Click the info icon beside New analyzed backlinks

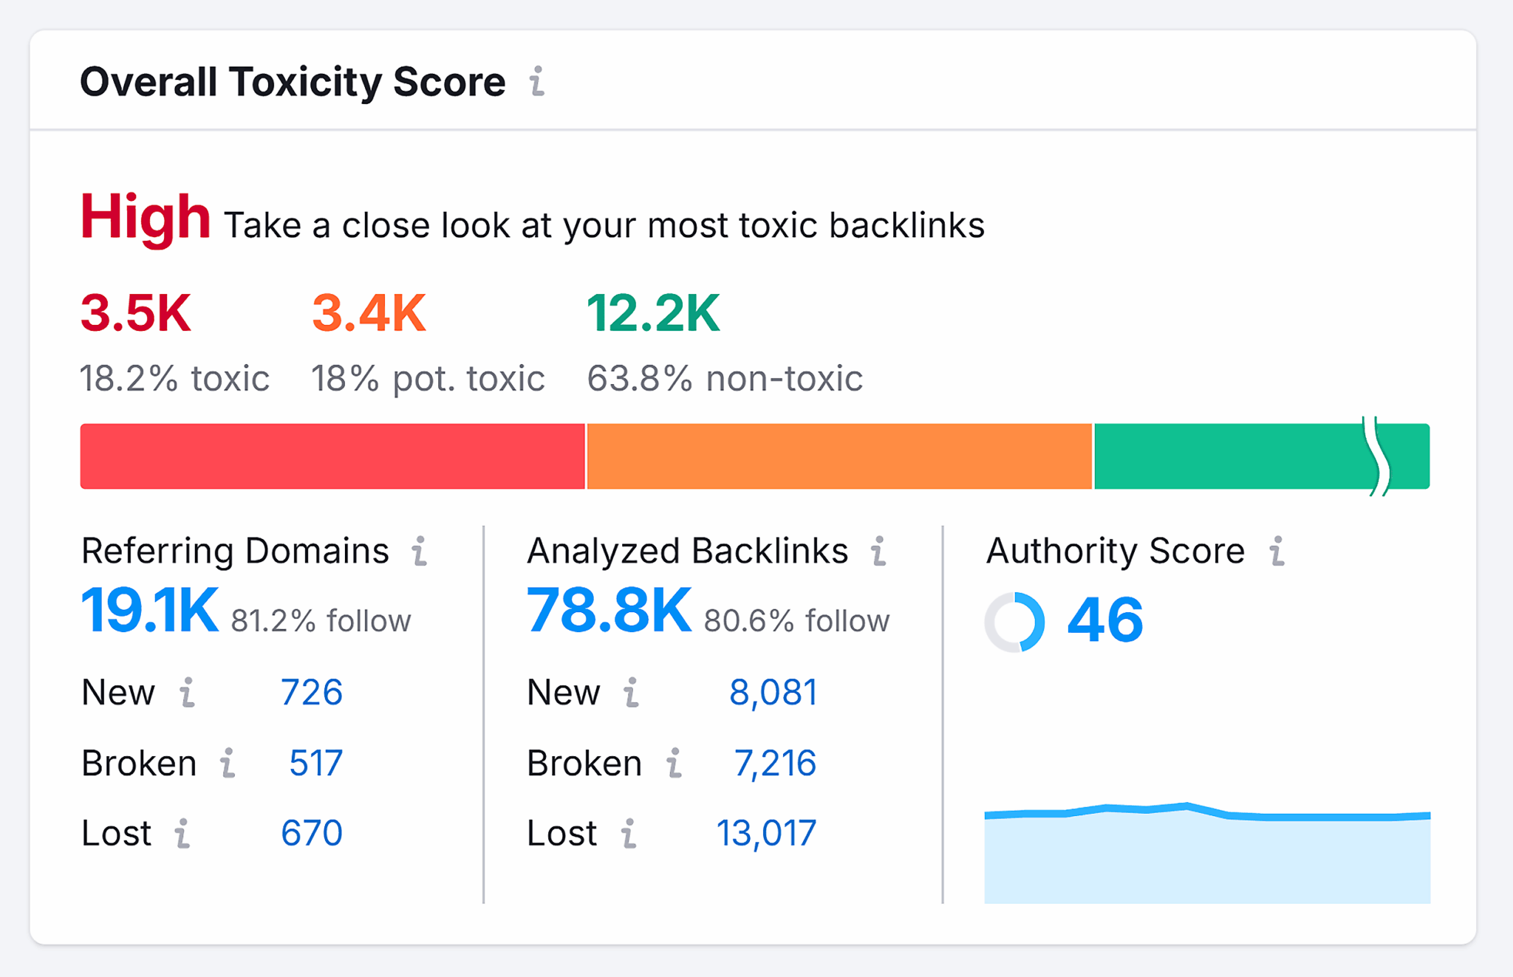click(630, 693)
